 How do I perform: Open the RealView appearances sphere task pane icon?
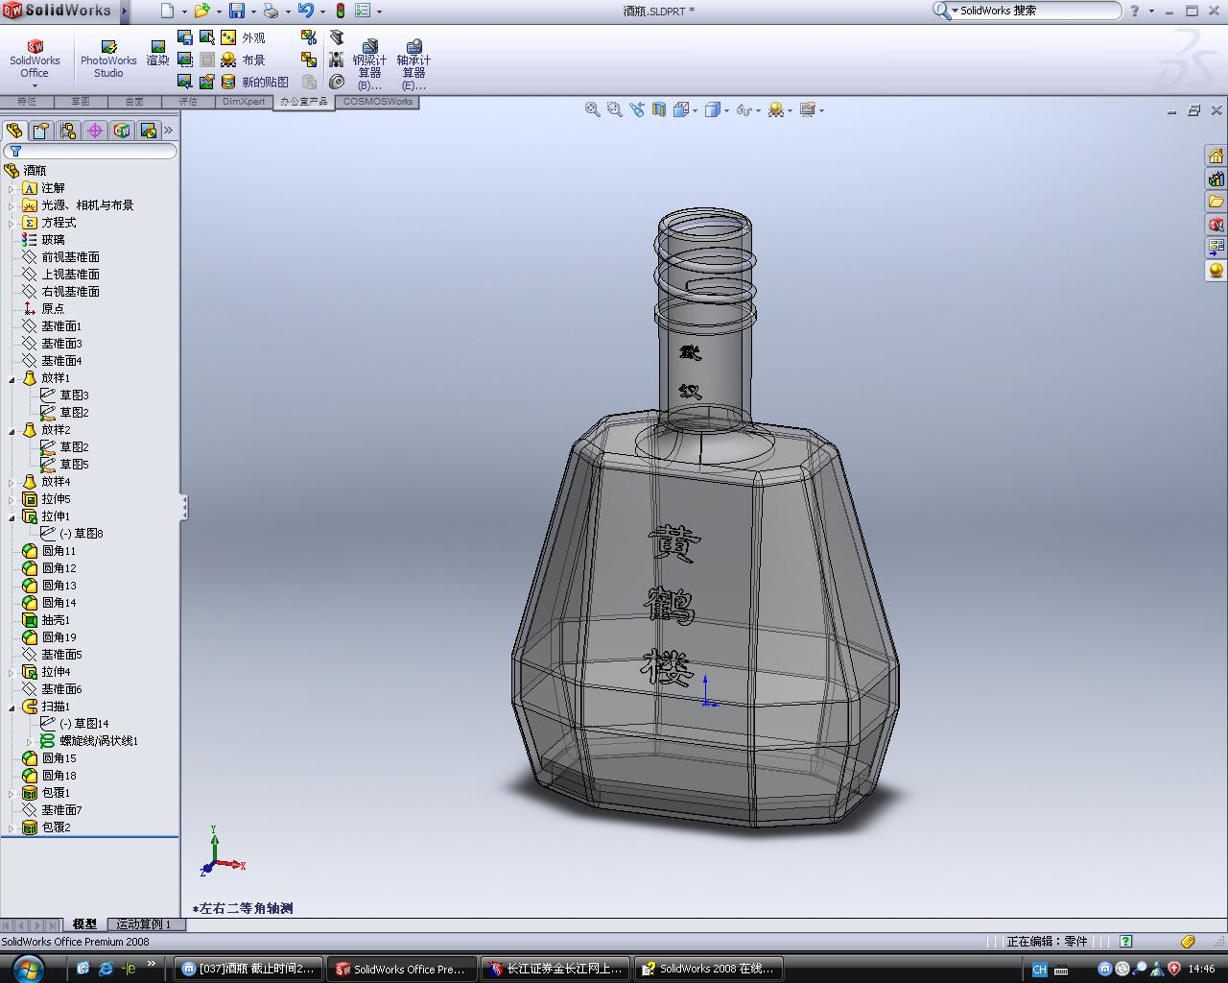pos(1216,271)
